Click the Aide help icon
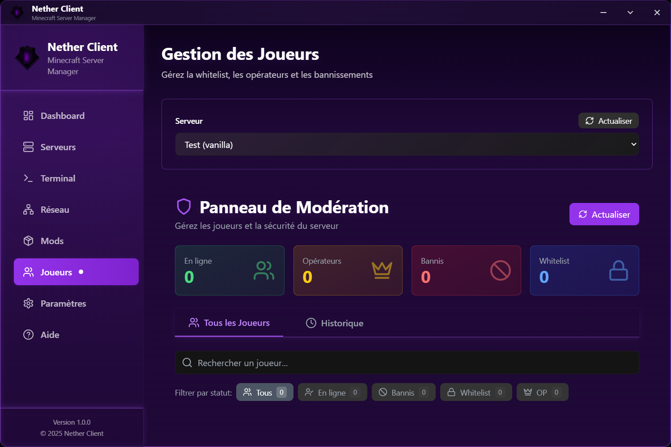This screenshot has height=447, width=671. [x=29, y=334]
